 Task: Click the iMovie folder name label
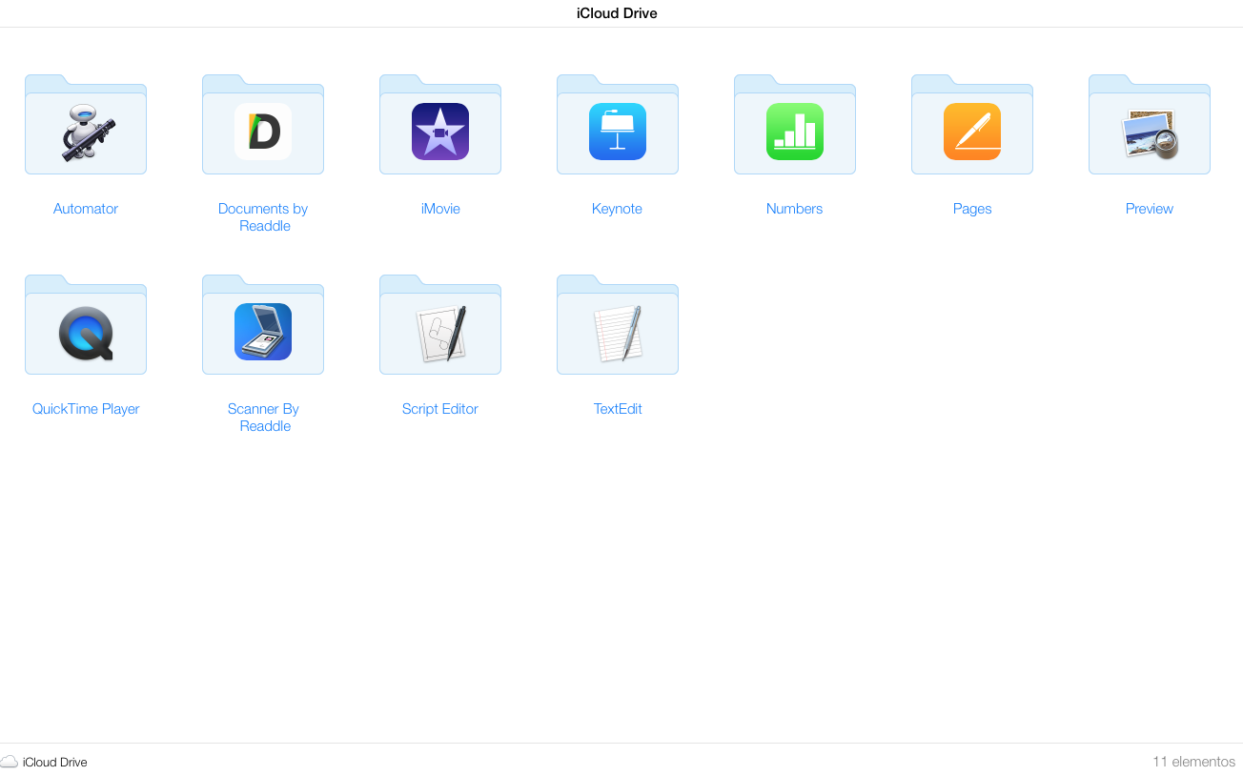pos(440,209)
